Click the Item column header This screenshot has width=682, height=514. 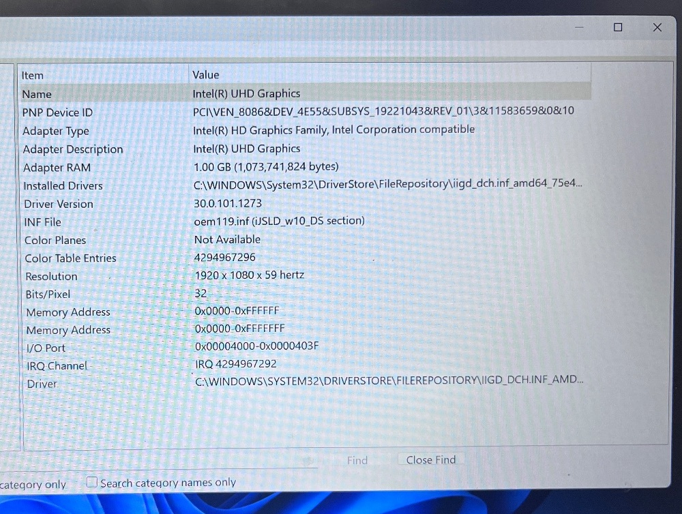[104, 75]
